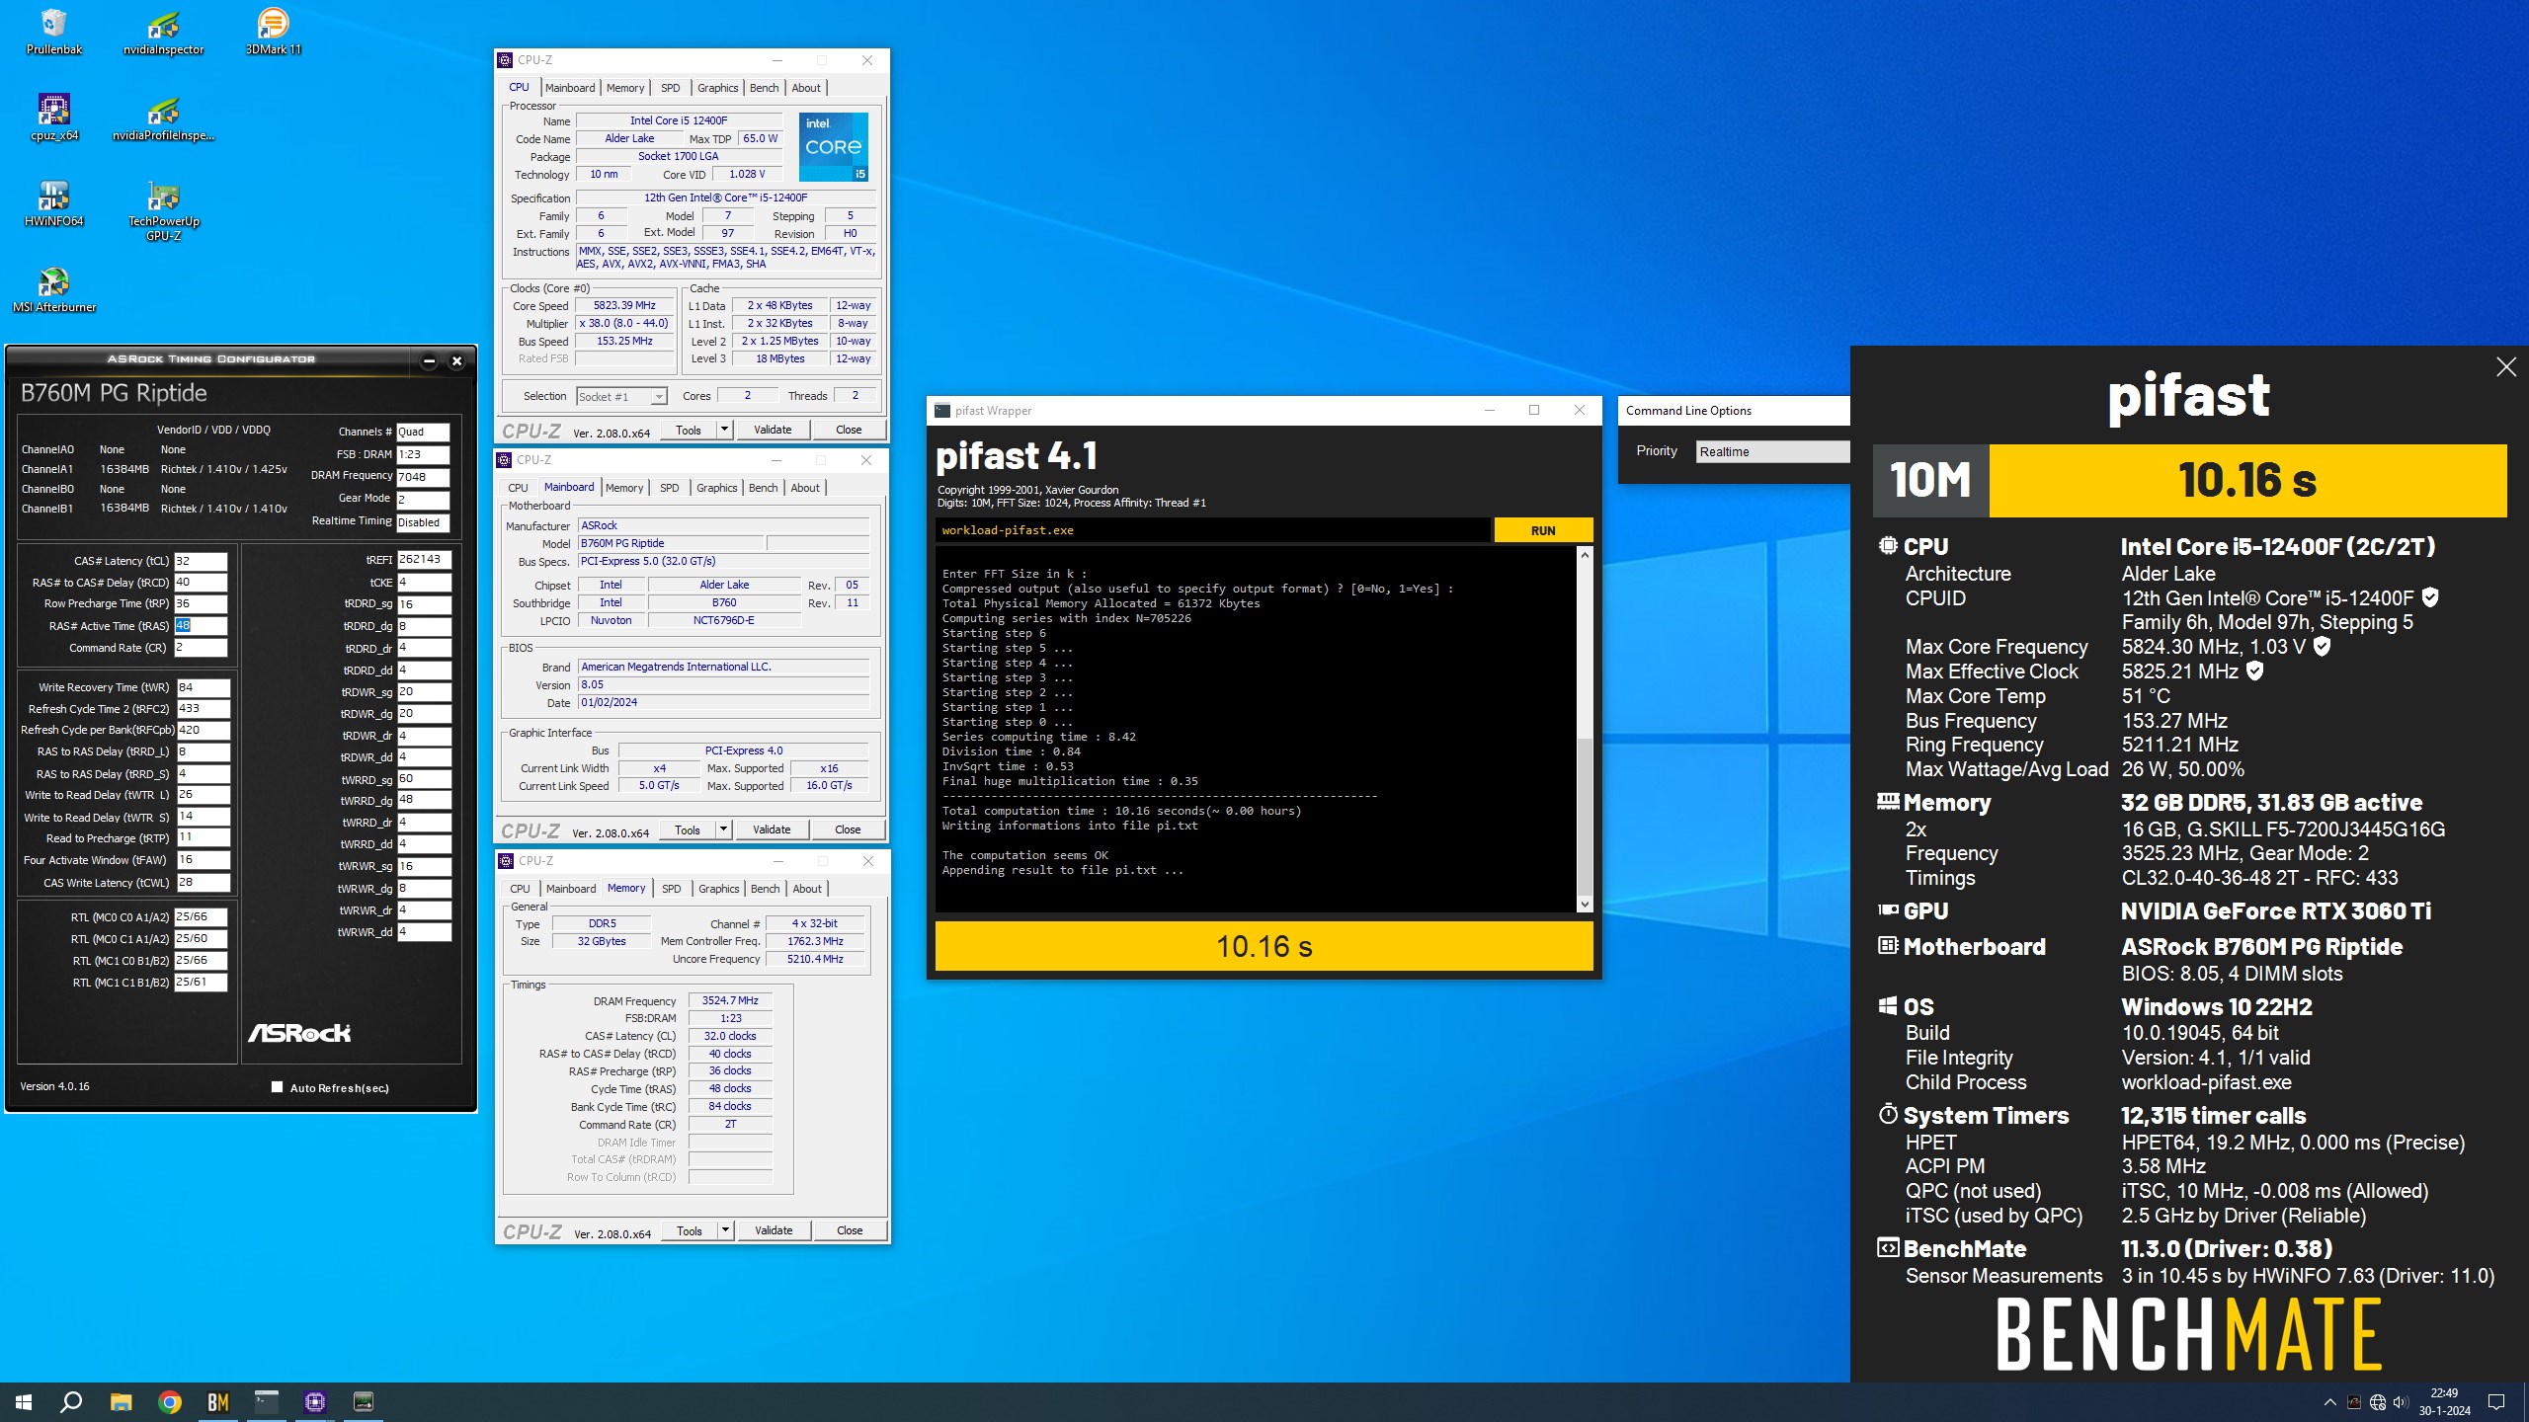
Task: Click the pifast console scrollbar thumb
Action: point(1585,816)
